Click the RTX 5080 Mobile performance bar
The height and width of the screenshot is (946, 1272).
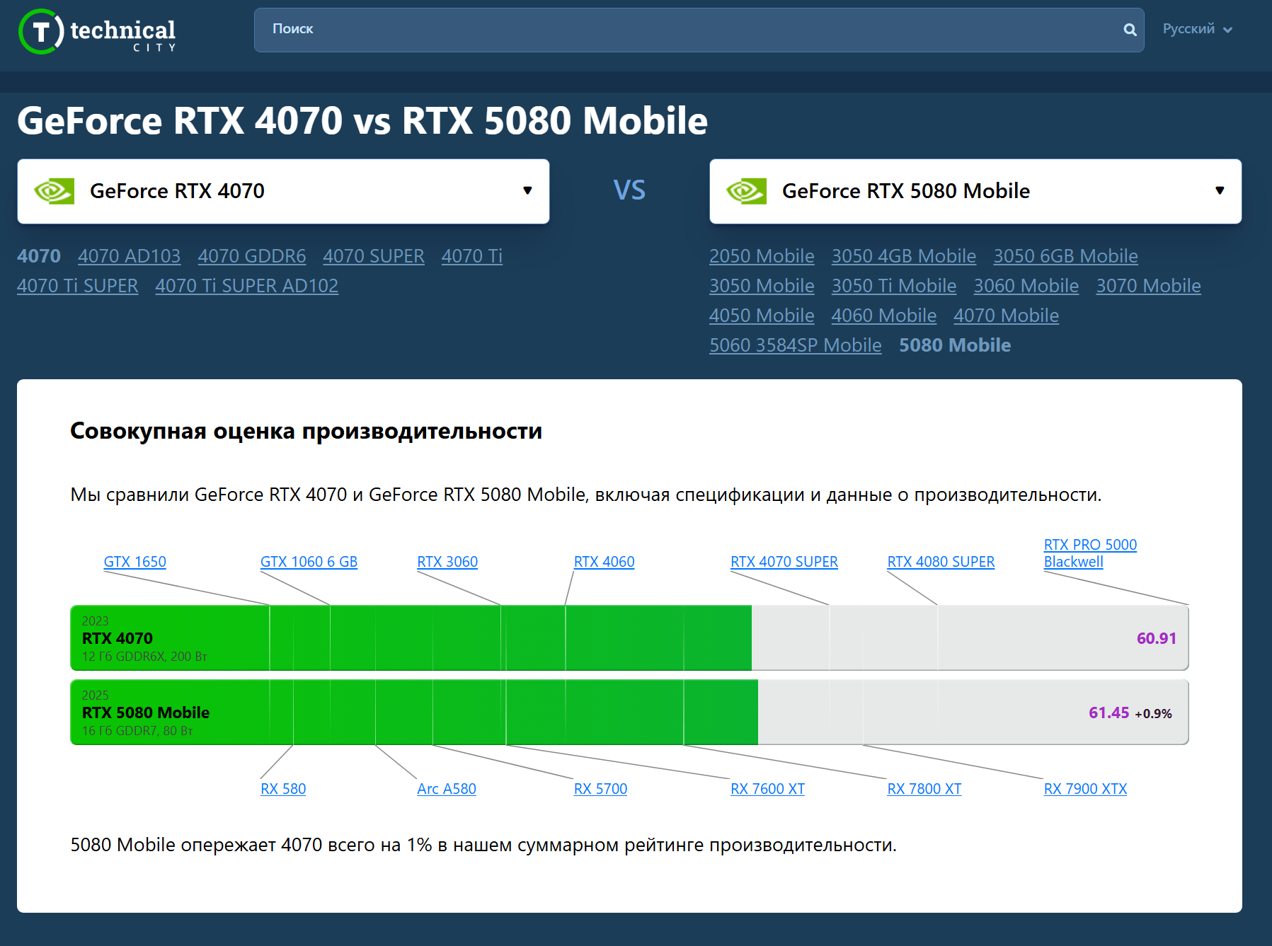point(414,713)
